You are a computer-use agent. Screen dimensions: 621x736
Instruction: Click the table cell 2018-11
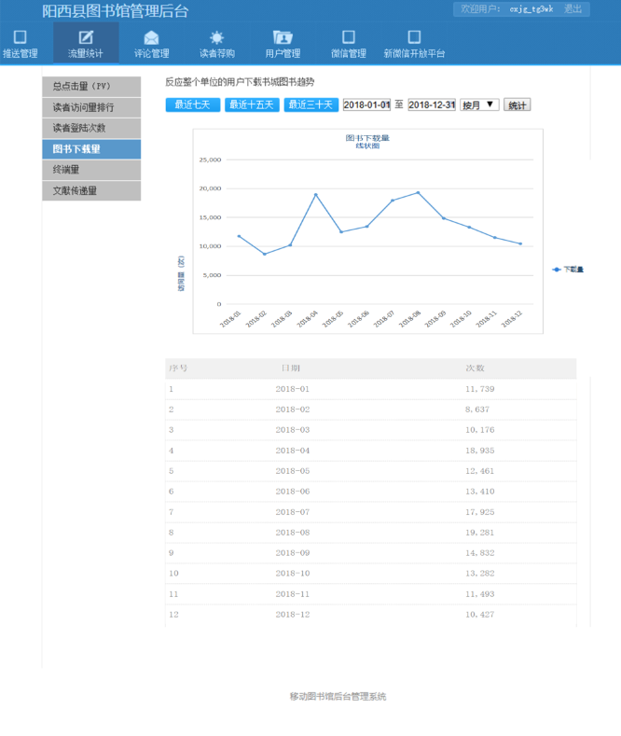tap(292, 594)
